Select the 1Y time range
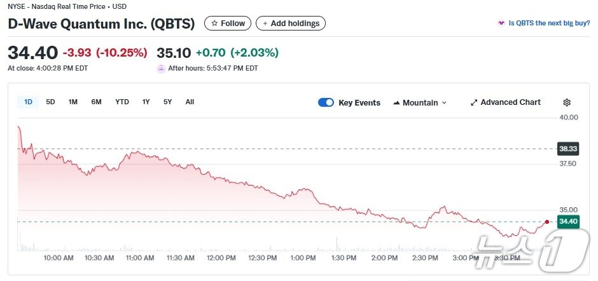The height and width of the screenshot is (281, 598). [x=146, y=102]
